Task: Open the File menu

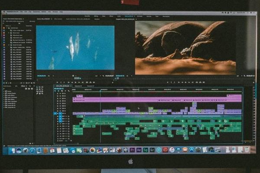Action: 21,12
